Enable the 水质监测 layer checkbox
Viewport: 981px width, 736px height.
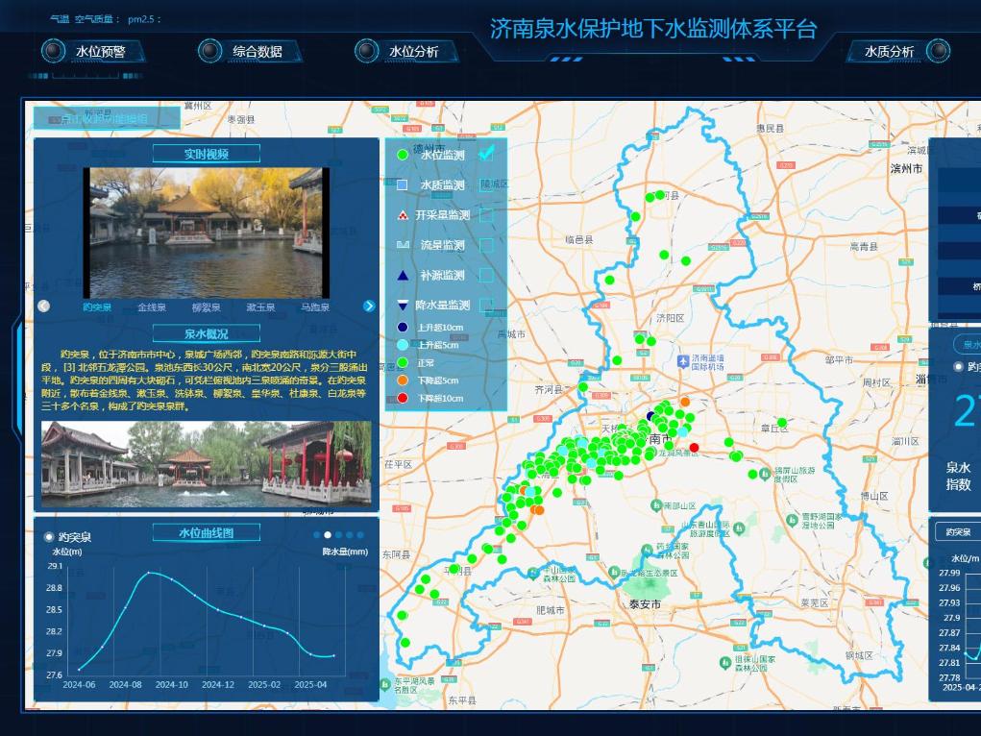487,184
